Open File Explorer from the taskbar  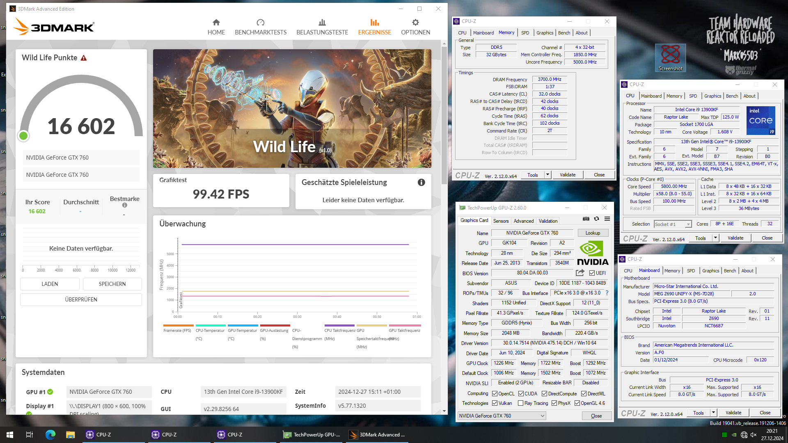pos(71,435)
